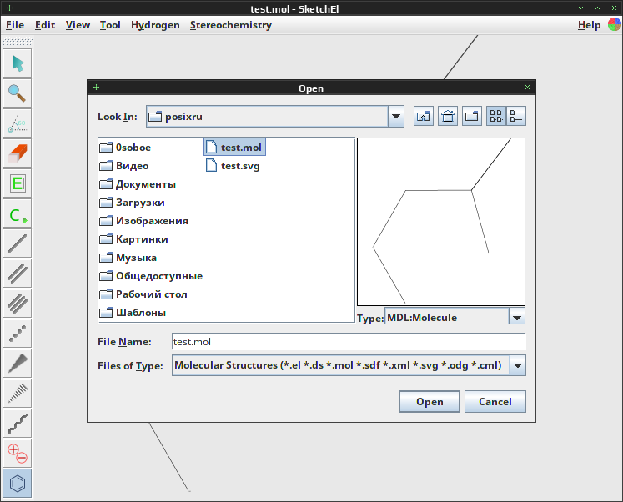Select the eraser tool
Image resolution: width=623 pixels, height=502 pixels.
[17, 153]
